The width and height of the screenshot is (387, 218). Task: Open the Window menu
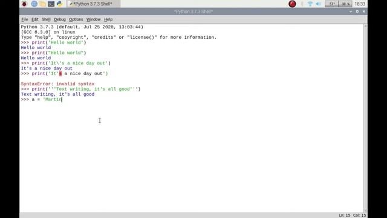93,19
